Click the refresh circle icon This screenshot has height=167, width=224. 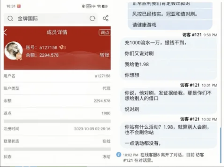pos(92,19)
